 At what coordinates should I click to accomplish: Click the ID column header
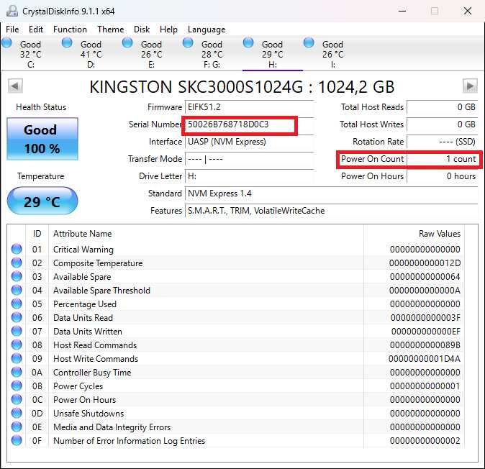37,234
